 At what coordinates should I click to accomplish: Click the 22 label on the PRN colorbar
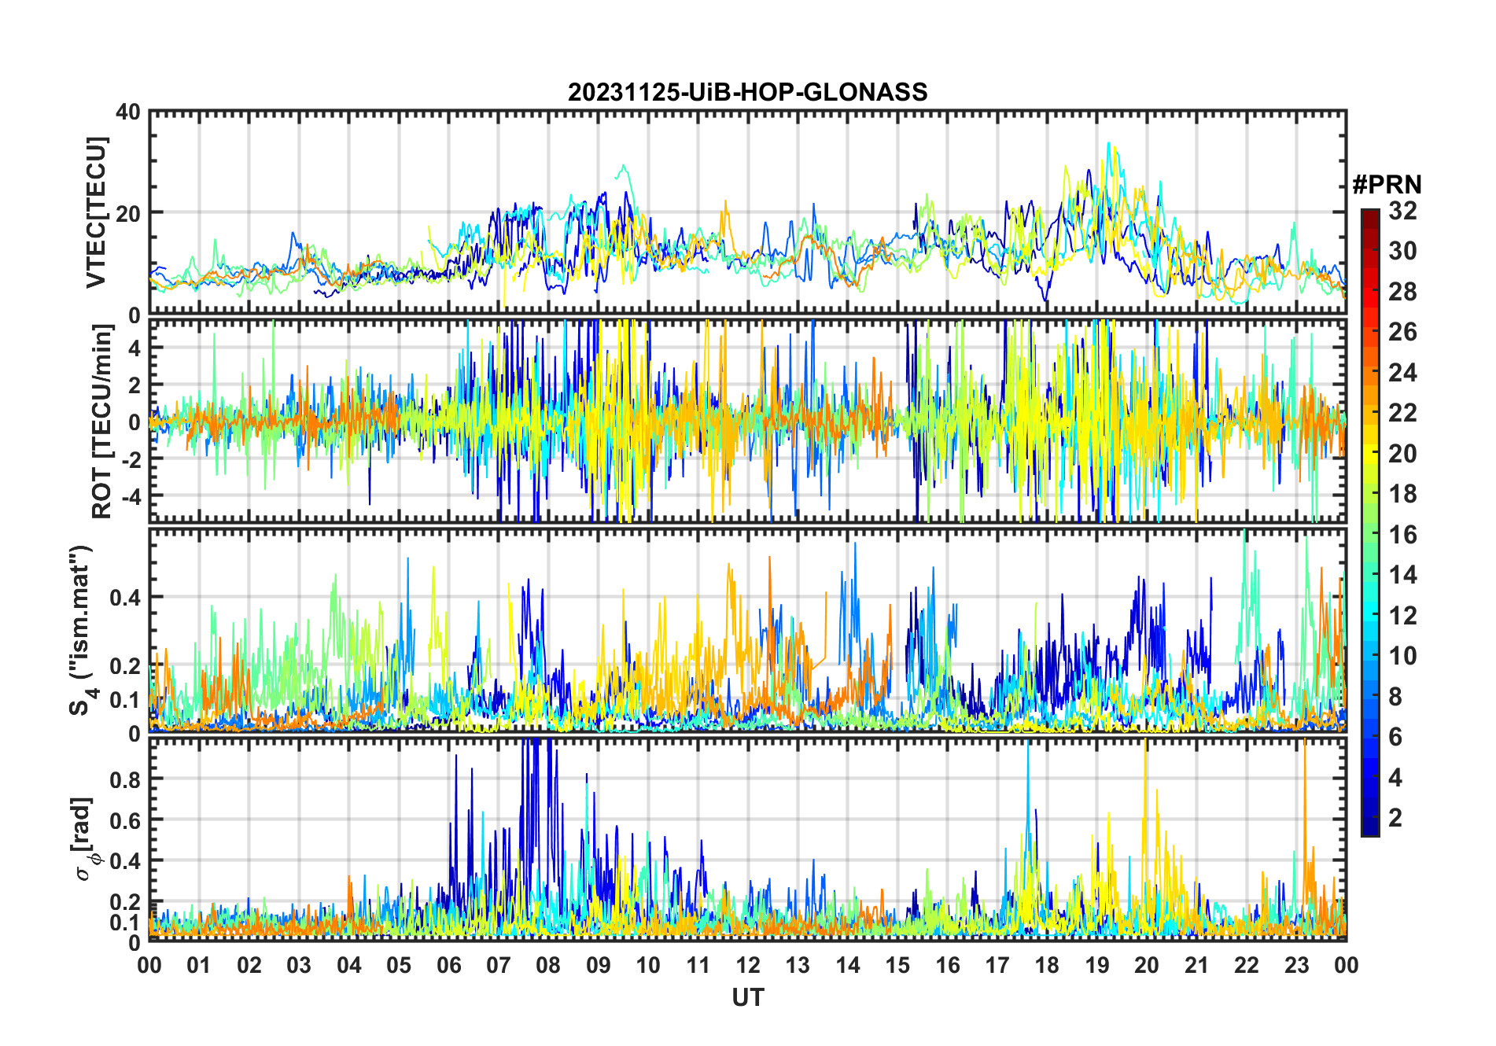1402,412
